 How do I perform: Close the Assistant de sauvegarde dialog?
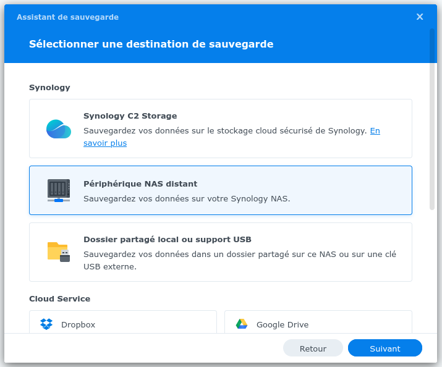click(x=420, y=17)
